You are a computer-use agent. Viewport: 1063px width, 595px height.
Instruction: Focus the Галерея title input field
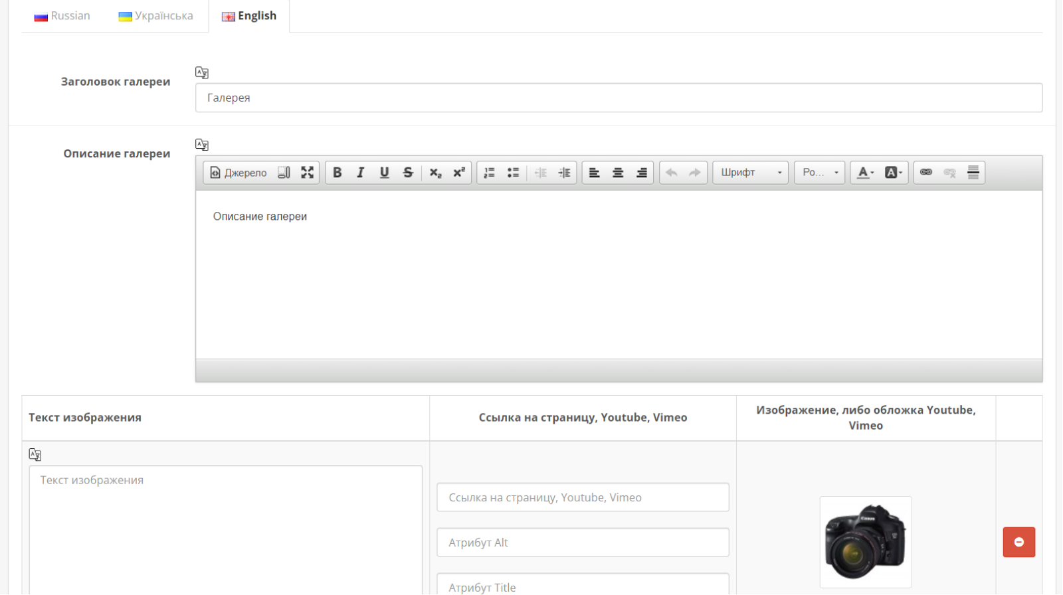(x=619, y=98)
